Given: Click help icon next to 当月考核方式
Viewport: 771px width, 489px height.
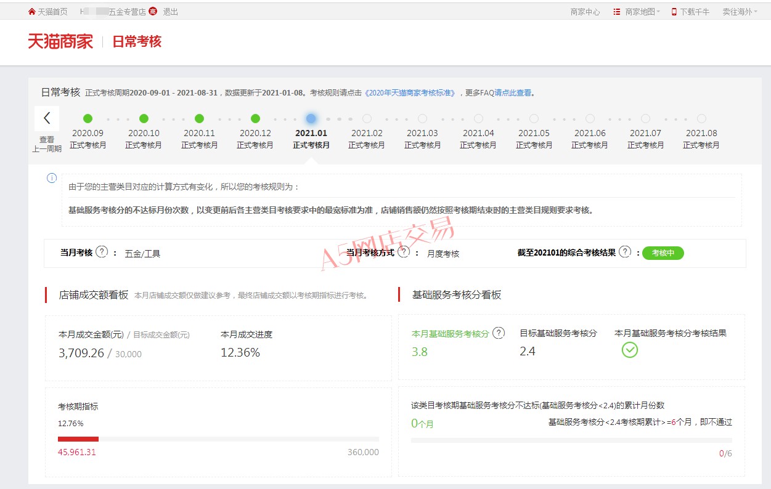Looking at the screenshot, I should point(404,252).
